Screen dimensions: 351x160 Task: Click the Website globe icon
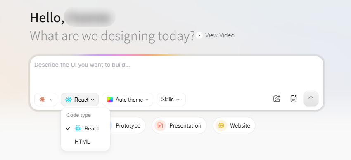click(x=221, y=125)
